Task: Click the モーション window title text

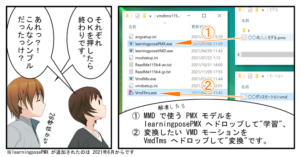Action: 276,76
